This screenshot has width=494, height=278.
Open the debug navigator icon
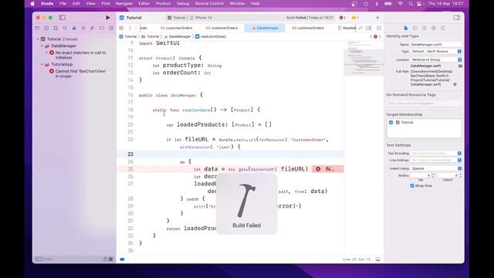pyautogui.click(x=93, y=28)
